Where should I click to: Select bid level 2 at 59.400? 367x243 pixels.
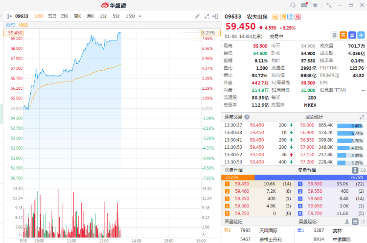coord(258,191)
